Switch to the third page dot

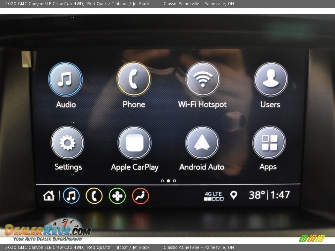pos(174,181)
